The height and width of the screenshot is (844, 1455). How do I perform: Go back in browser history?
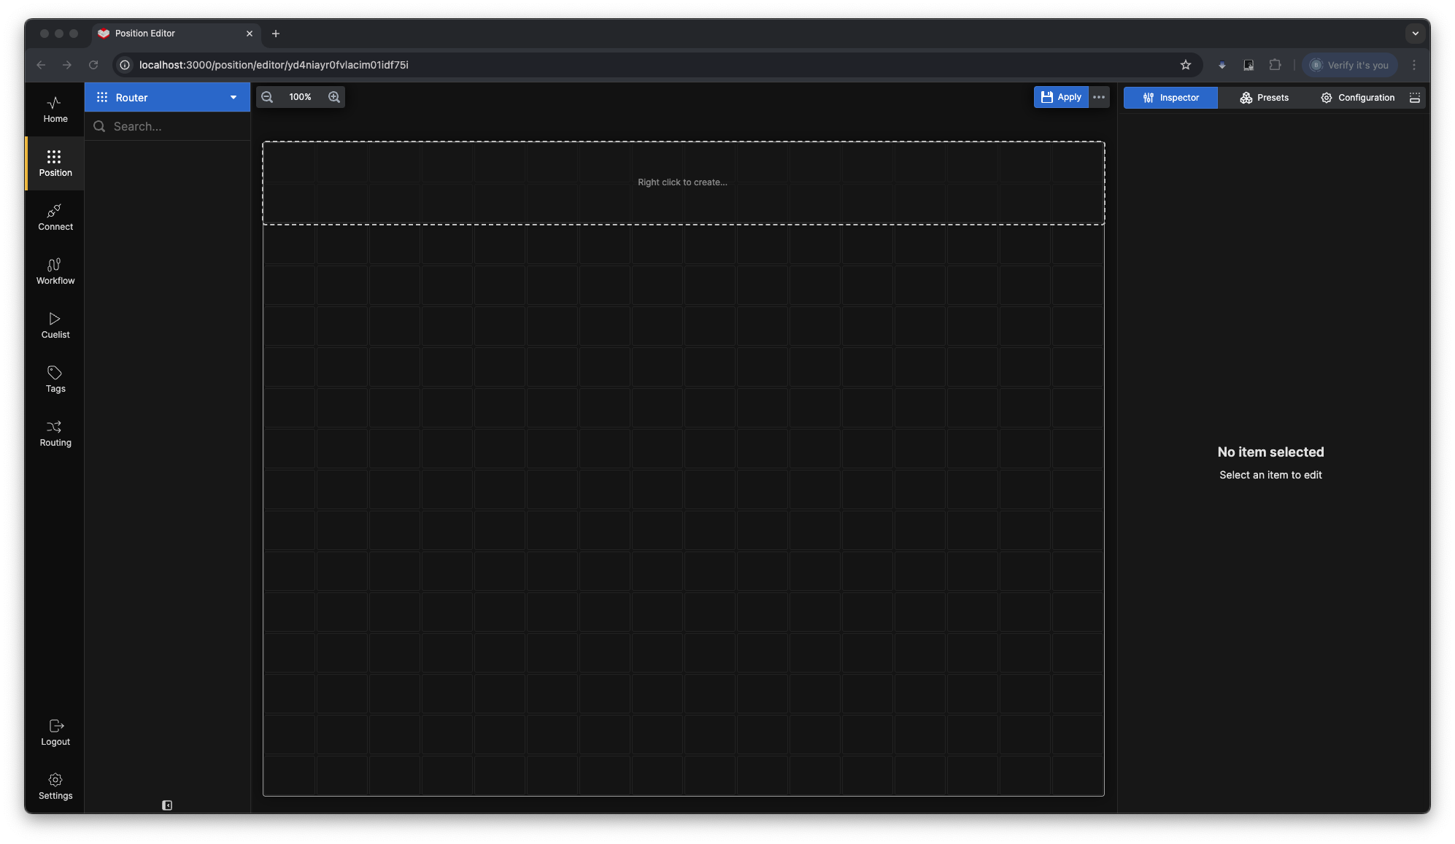[x=41, y=65]
